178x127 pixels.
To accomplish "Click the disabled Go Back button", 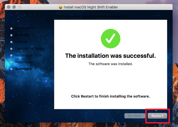I will pyautogui.click(x=135, y=116).
